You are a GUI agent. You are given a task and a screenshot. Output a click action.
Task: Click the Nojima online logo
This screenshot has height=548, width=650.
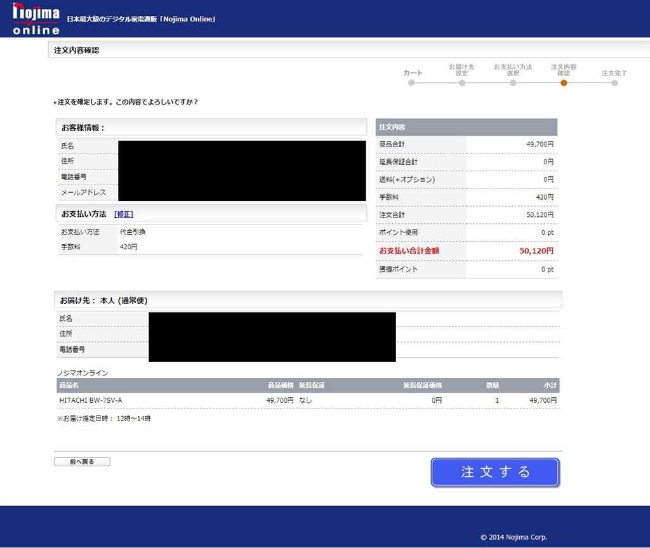(x=36, y=19)
